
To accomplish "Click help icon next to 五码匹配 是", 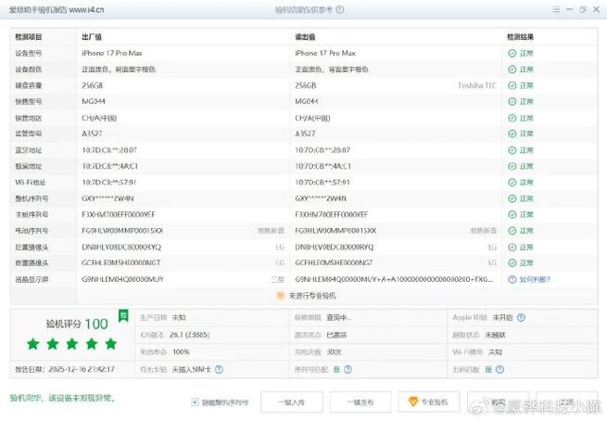I will [x=500, y=369].
